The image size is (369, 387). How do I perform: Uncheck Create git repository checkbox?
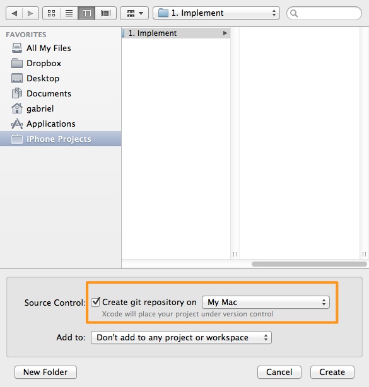point(95,302)
